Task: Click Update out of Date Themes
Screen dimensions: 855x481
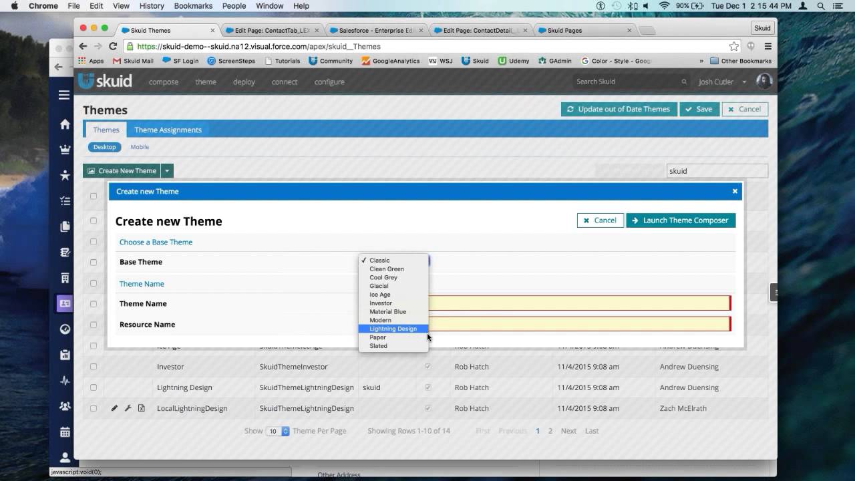Action: click(619, 109)
